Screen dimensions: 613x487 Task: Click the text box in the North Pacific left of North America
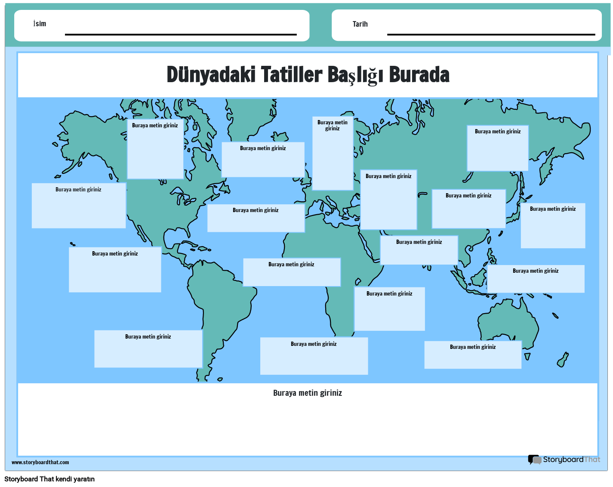pyautogui.click(x=79, y=206)
